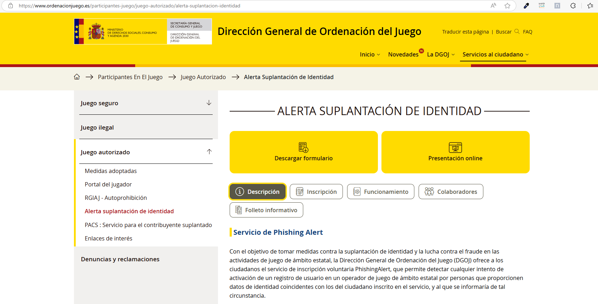Open the favorites list icon
This screenshot has width=598, height=304.
pos(590,6)
